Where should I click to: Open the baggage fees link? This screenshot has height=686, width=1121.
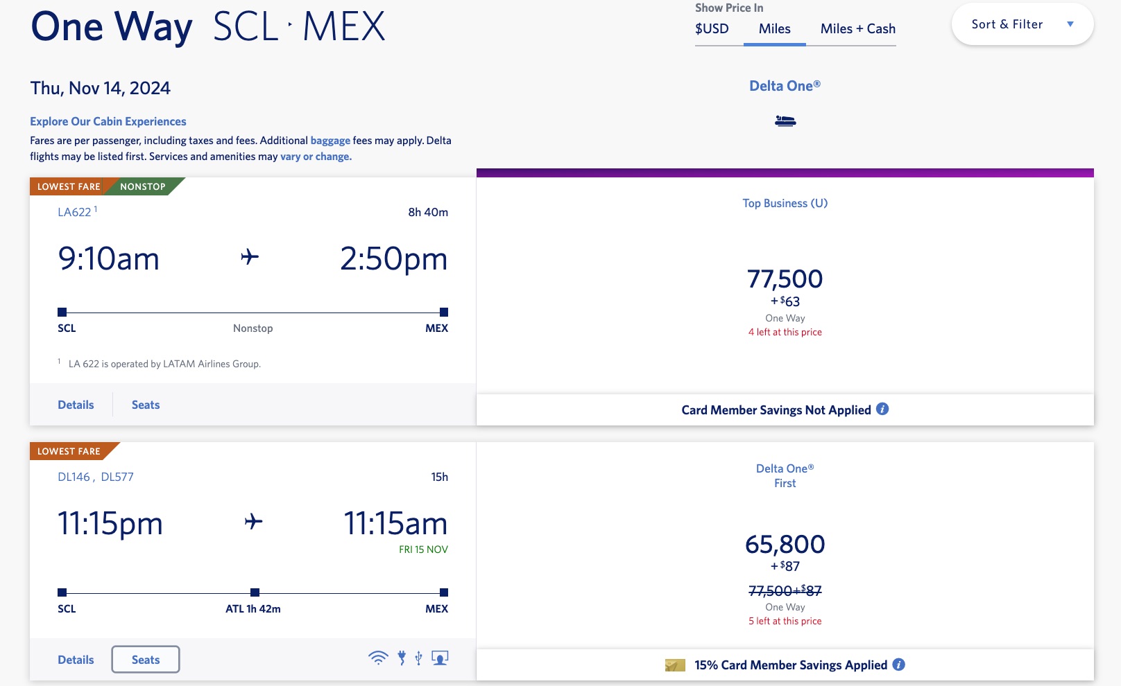(x=332, y=140)
